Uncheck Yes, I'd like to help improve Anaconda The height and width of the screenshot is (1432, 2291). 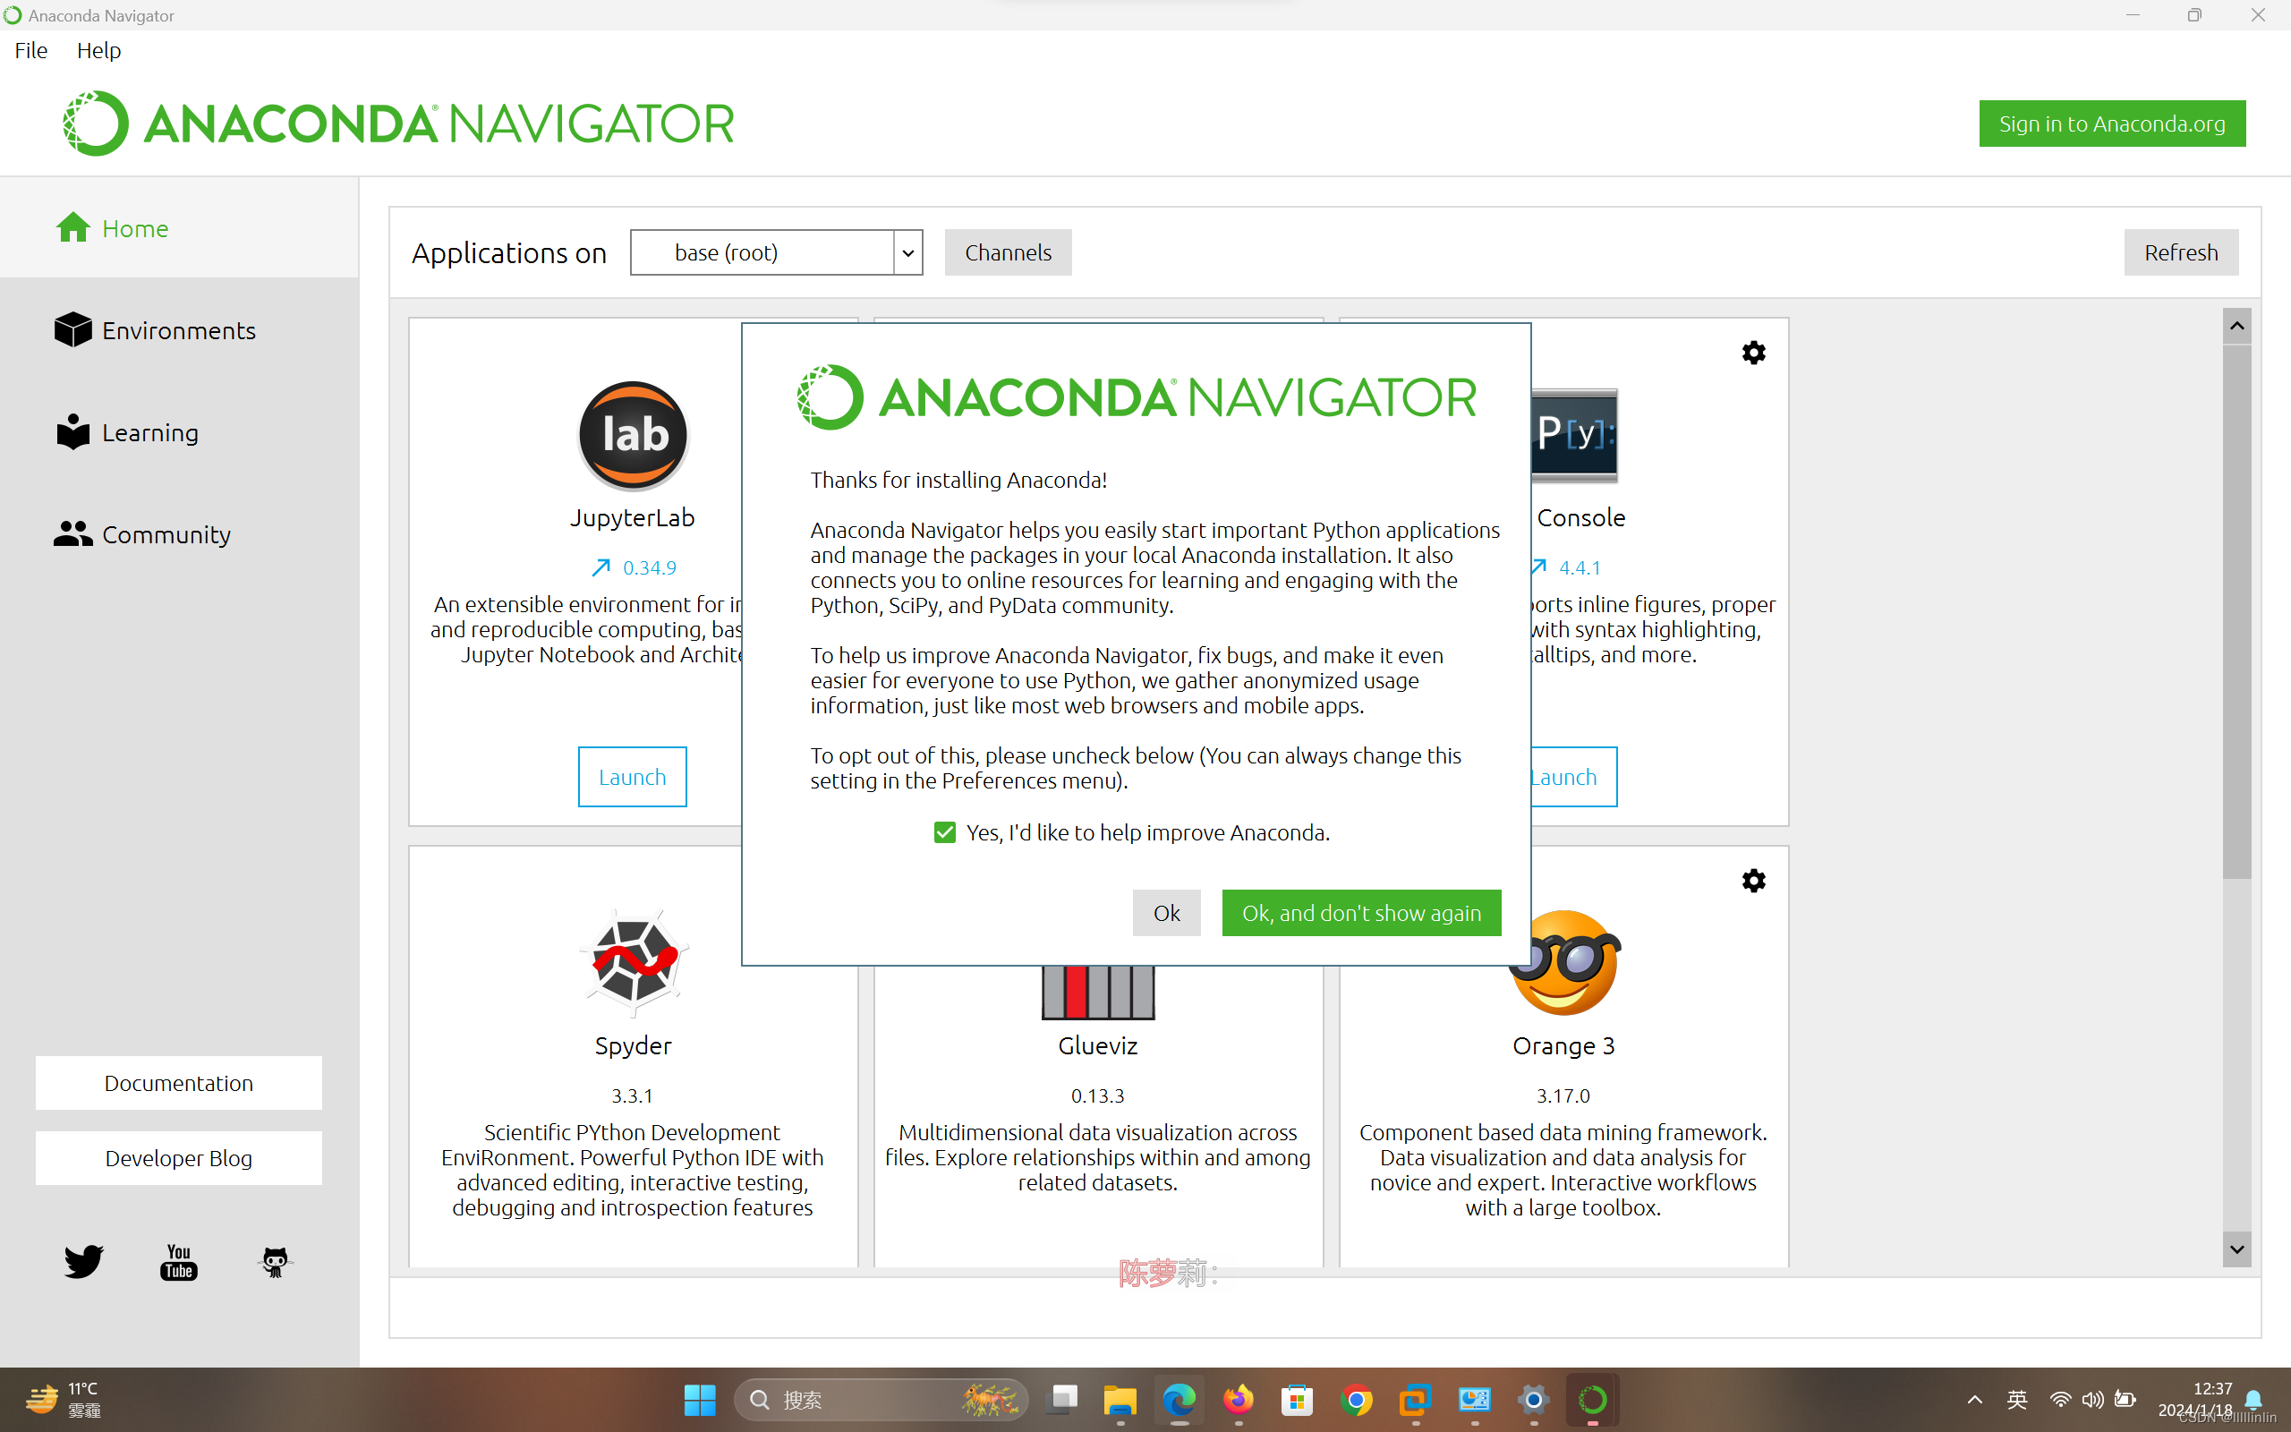[x=944, y=831]
